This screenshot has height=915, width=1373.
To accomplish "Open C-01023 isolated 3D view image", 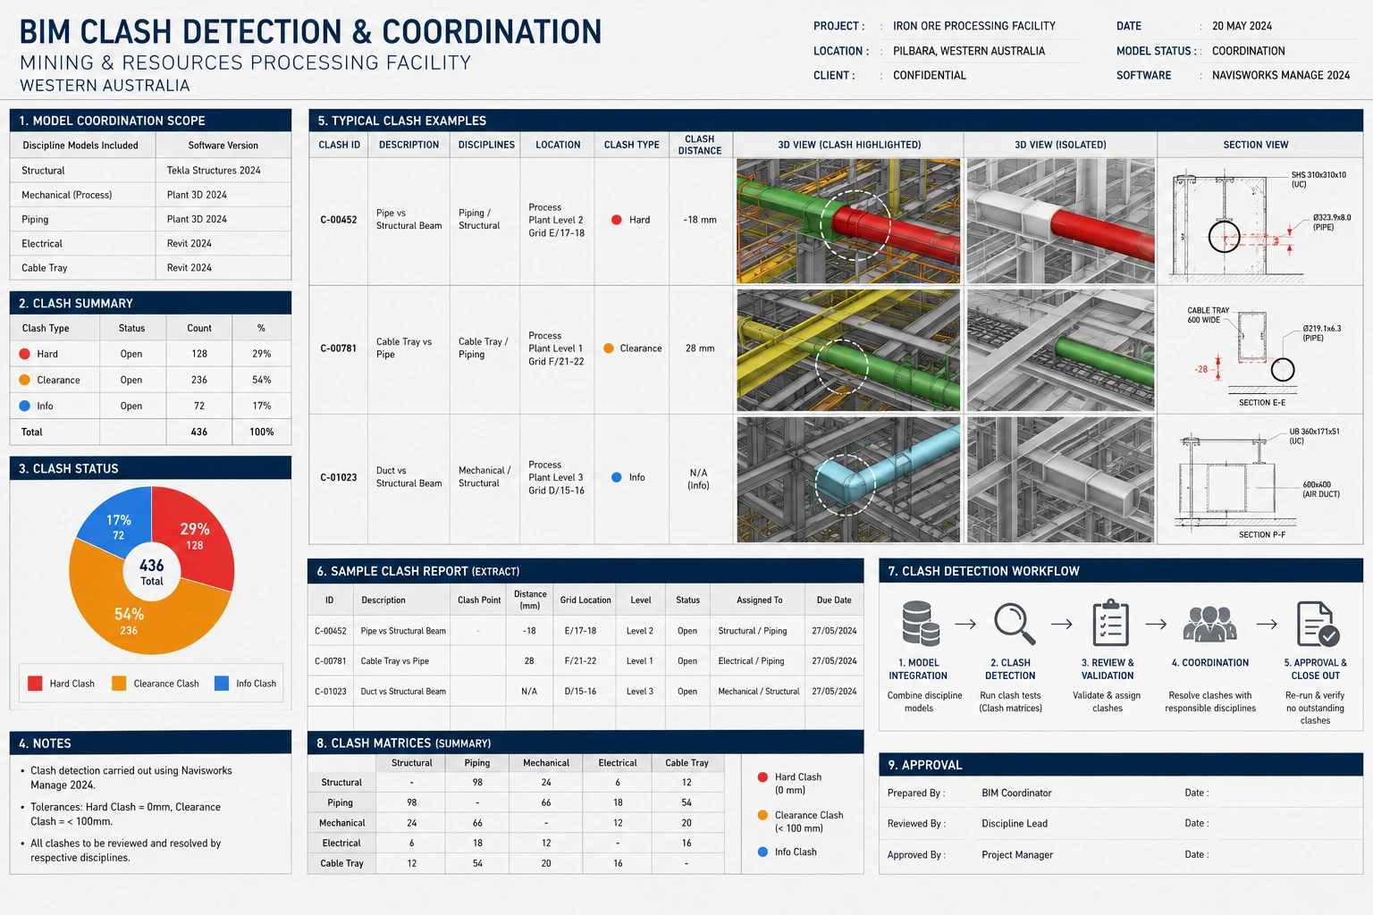I will (1061, 480).
